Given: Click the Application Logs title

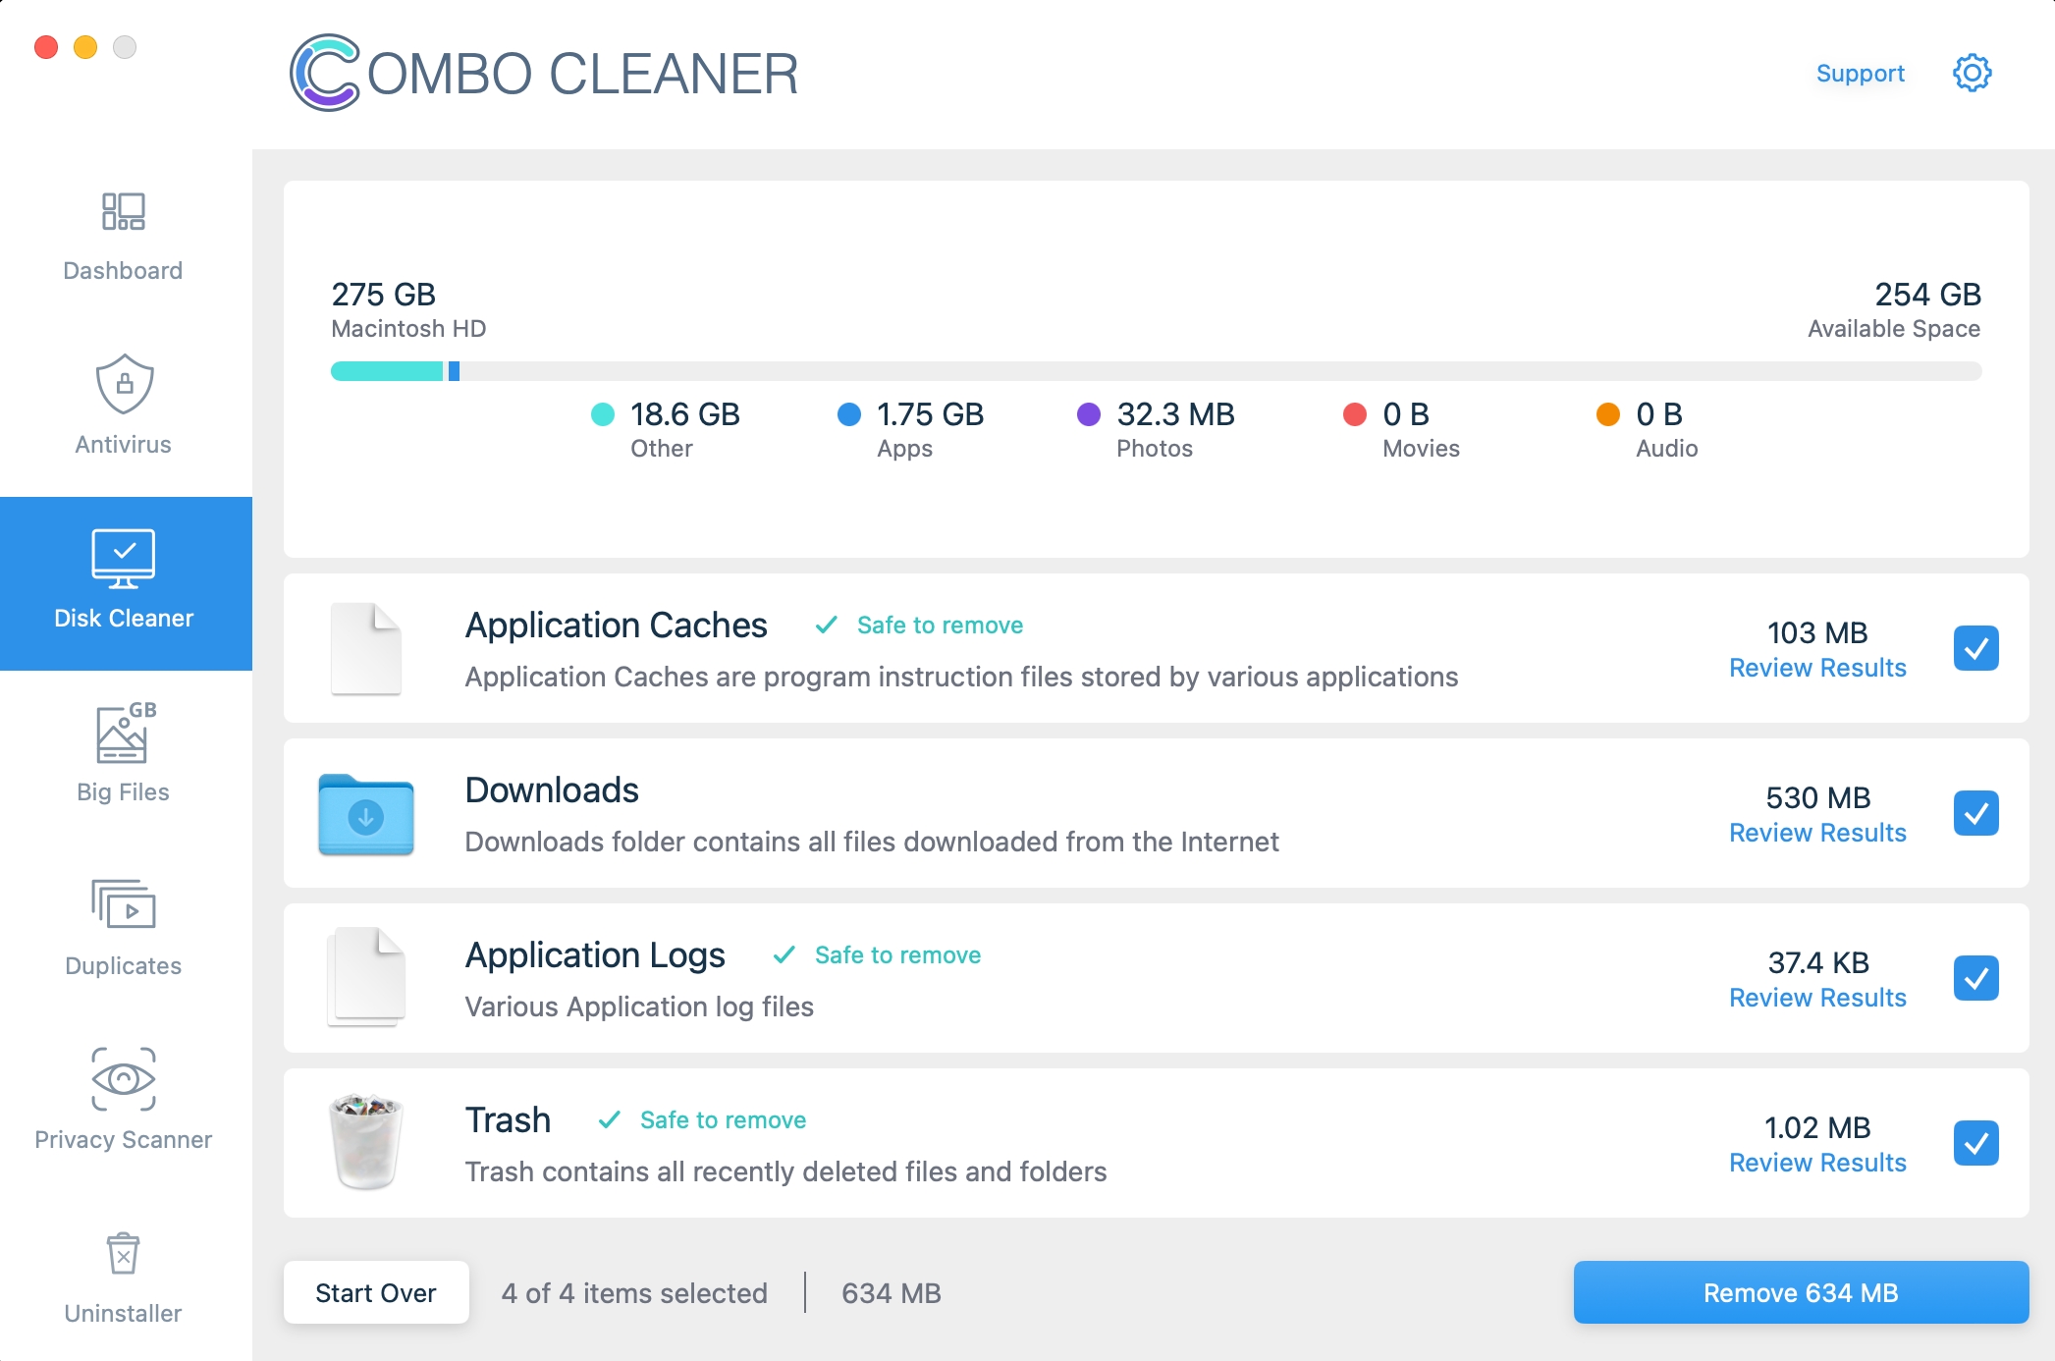Looking at the screenshot, I should tap(595, 955).
